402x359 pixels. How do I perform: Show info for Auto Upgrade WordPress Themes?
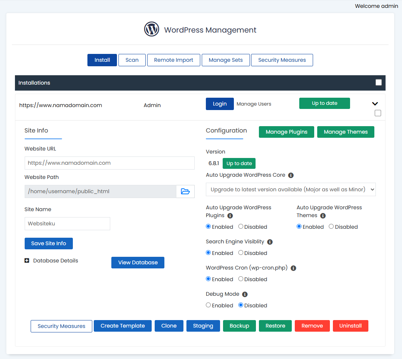click(323, 216)
